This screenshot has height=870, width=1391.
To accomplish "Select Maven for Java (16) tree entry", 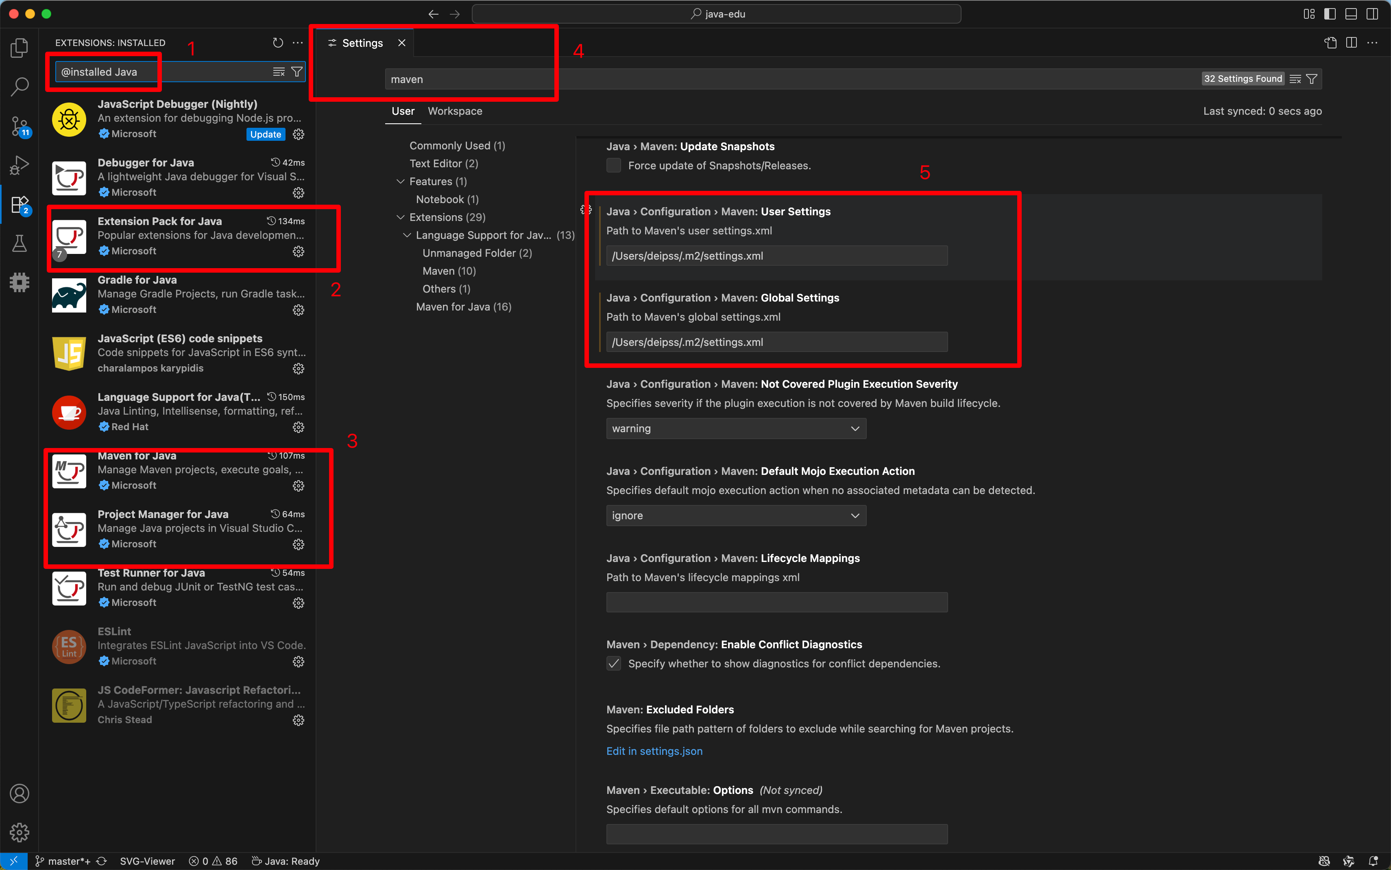I will tap(464, 307).
